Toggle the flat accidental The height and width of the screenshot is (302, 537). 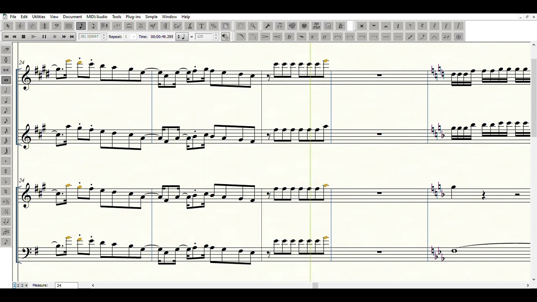pos(6,181)
